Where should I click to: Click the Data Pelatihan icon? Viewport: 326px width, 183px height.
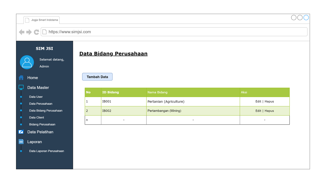[21, 132]
